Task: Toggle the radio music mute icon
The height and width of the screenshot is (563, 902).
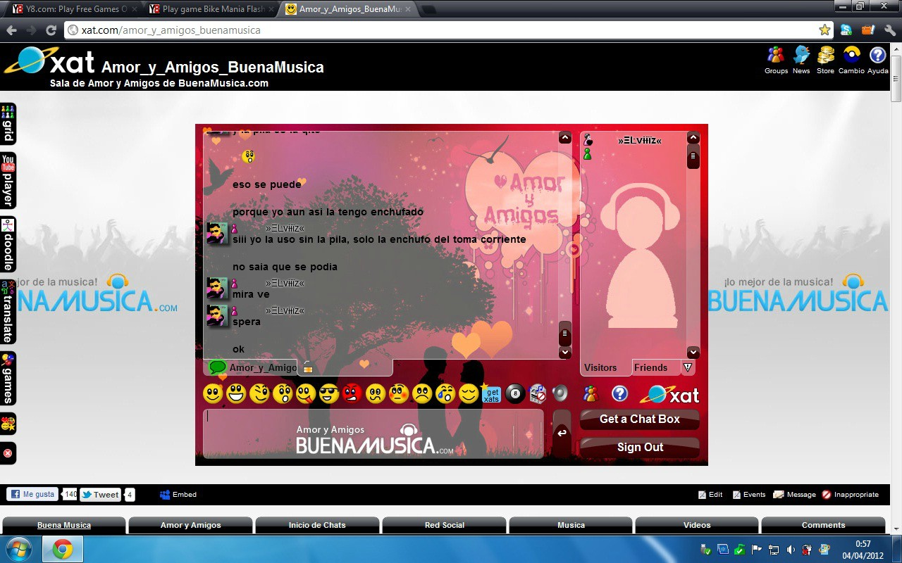Action: [x=538, y=393]
